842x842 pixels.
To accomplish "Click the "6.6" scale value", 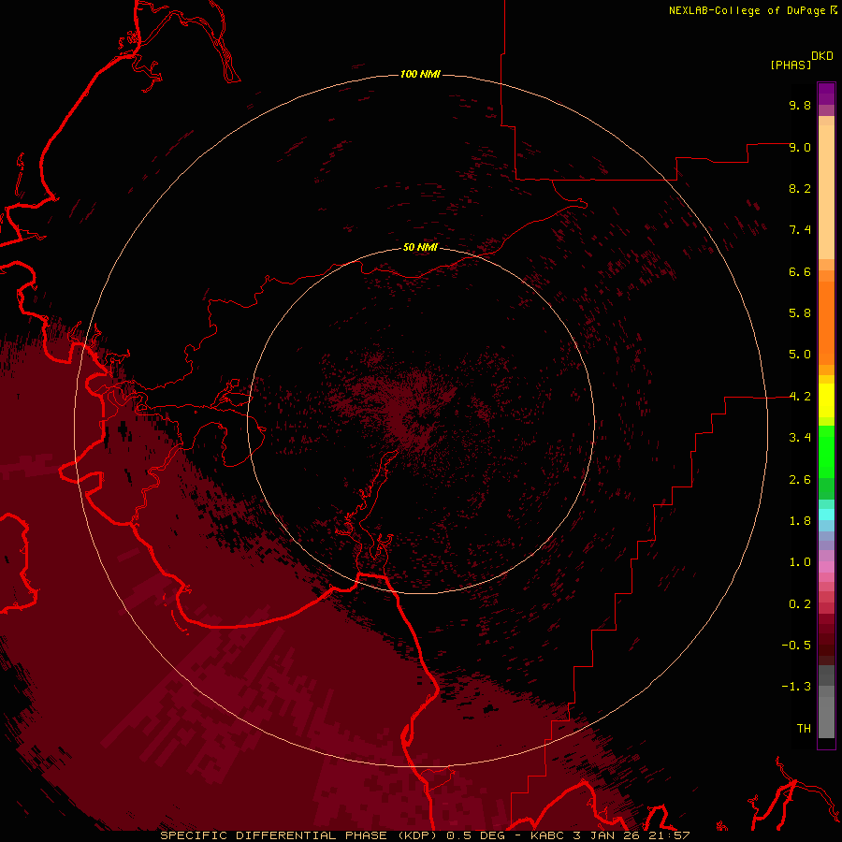I will (800, 271).
